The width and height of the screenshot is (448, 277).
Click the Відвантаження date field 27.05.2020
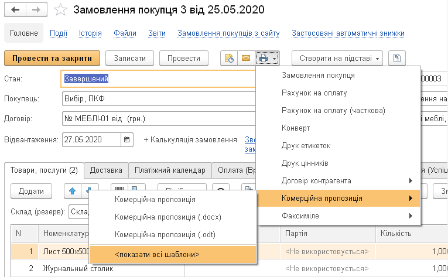pos(91,139)
